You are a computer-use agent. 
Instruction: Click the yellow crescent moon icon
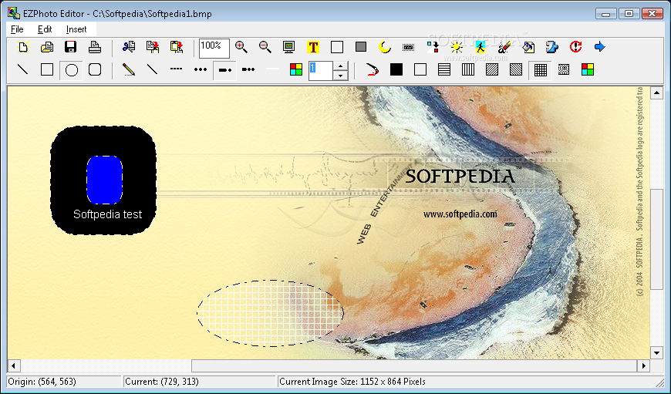[385, 47]
